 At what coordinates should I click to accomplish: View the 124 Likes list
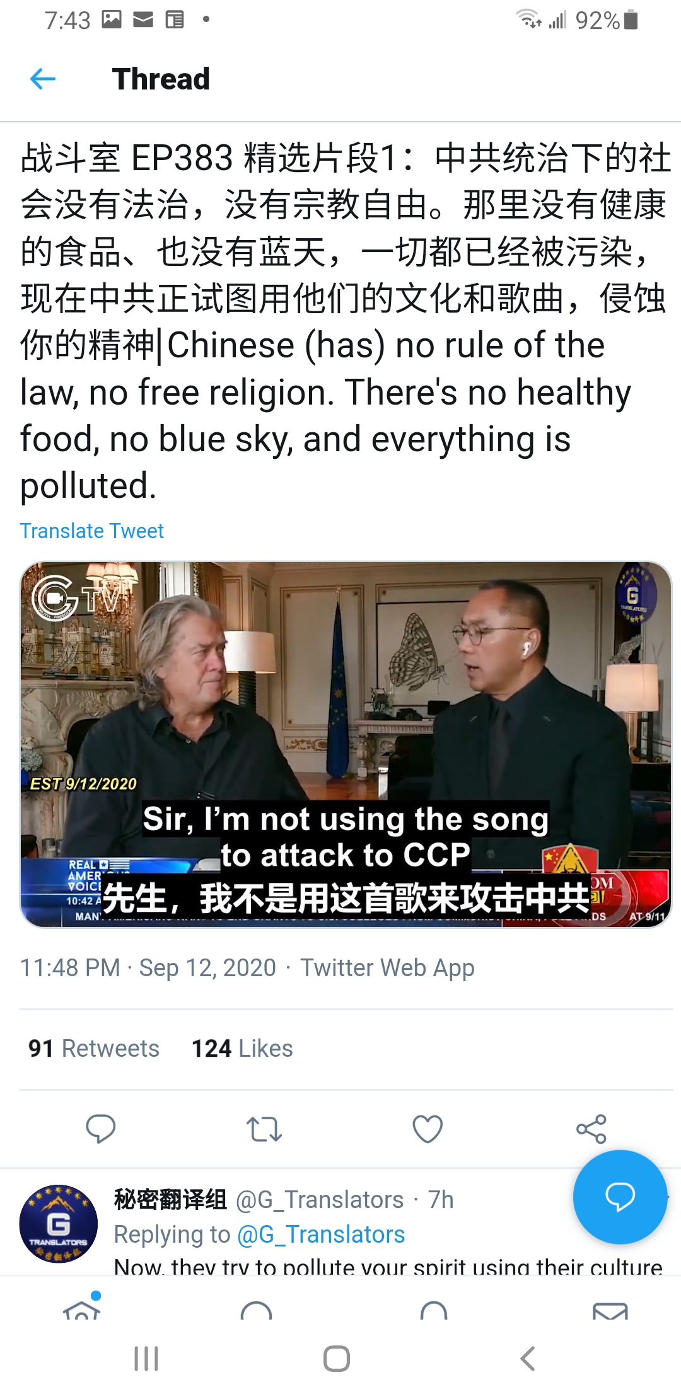[x=242, y=1049]
